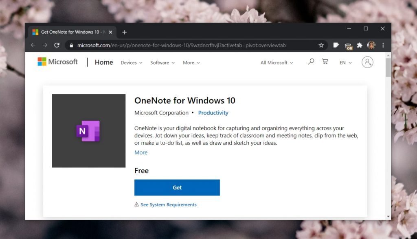
Task: Expand the EN language selector
Action: (345, 63)
